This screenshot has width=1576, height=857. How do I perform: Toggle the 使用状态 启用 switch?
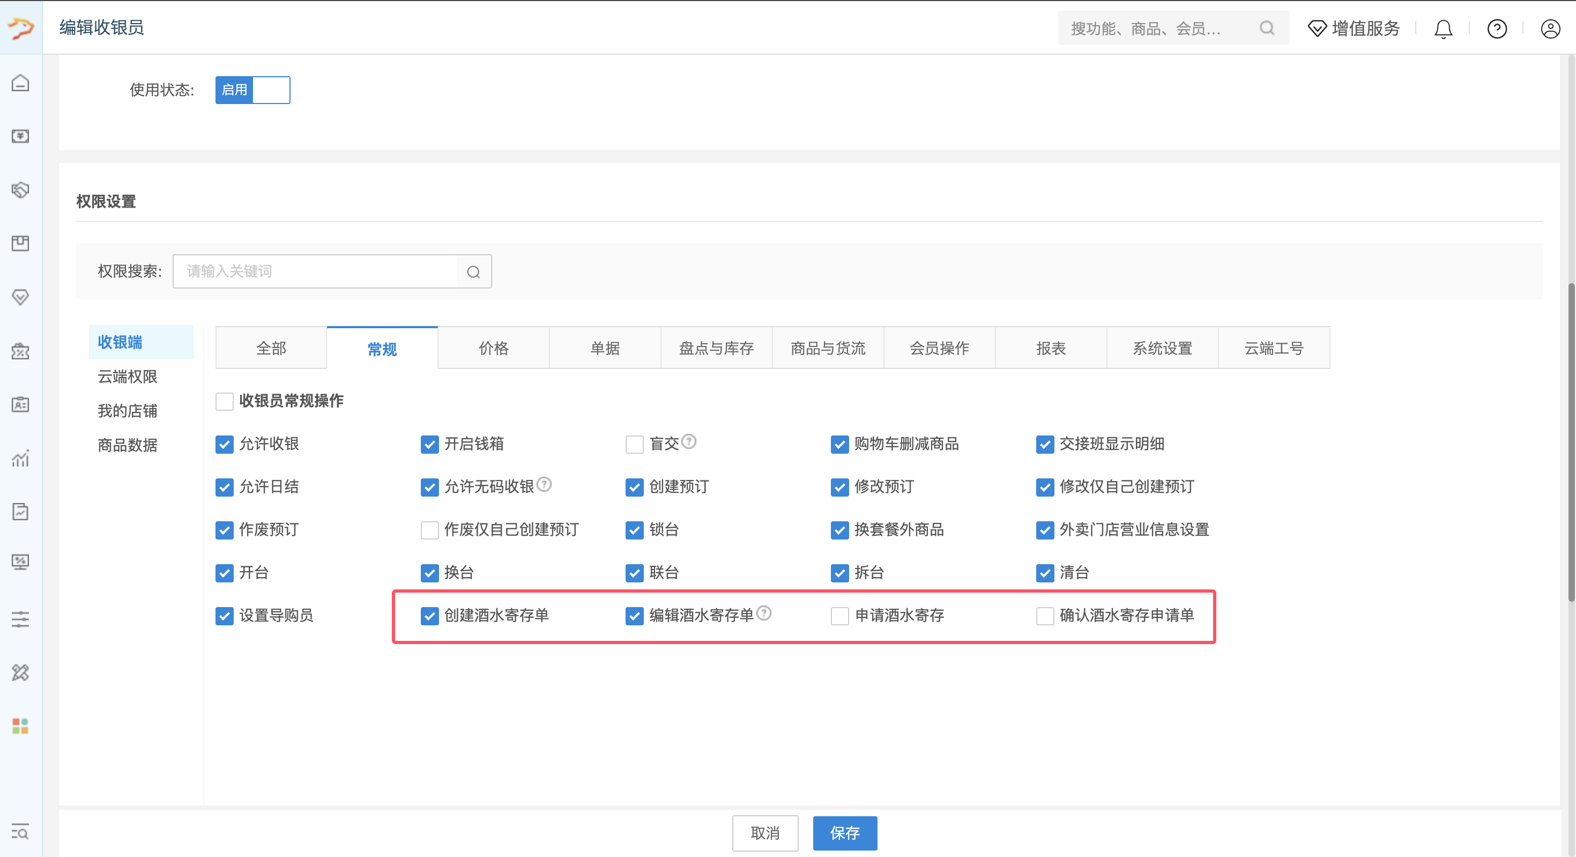252,90
